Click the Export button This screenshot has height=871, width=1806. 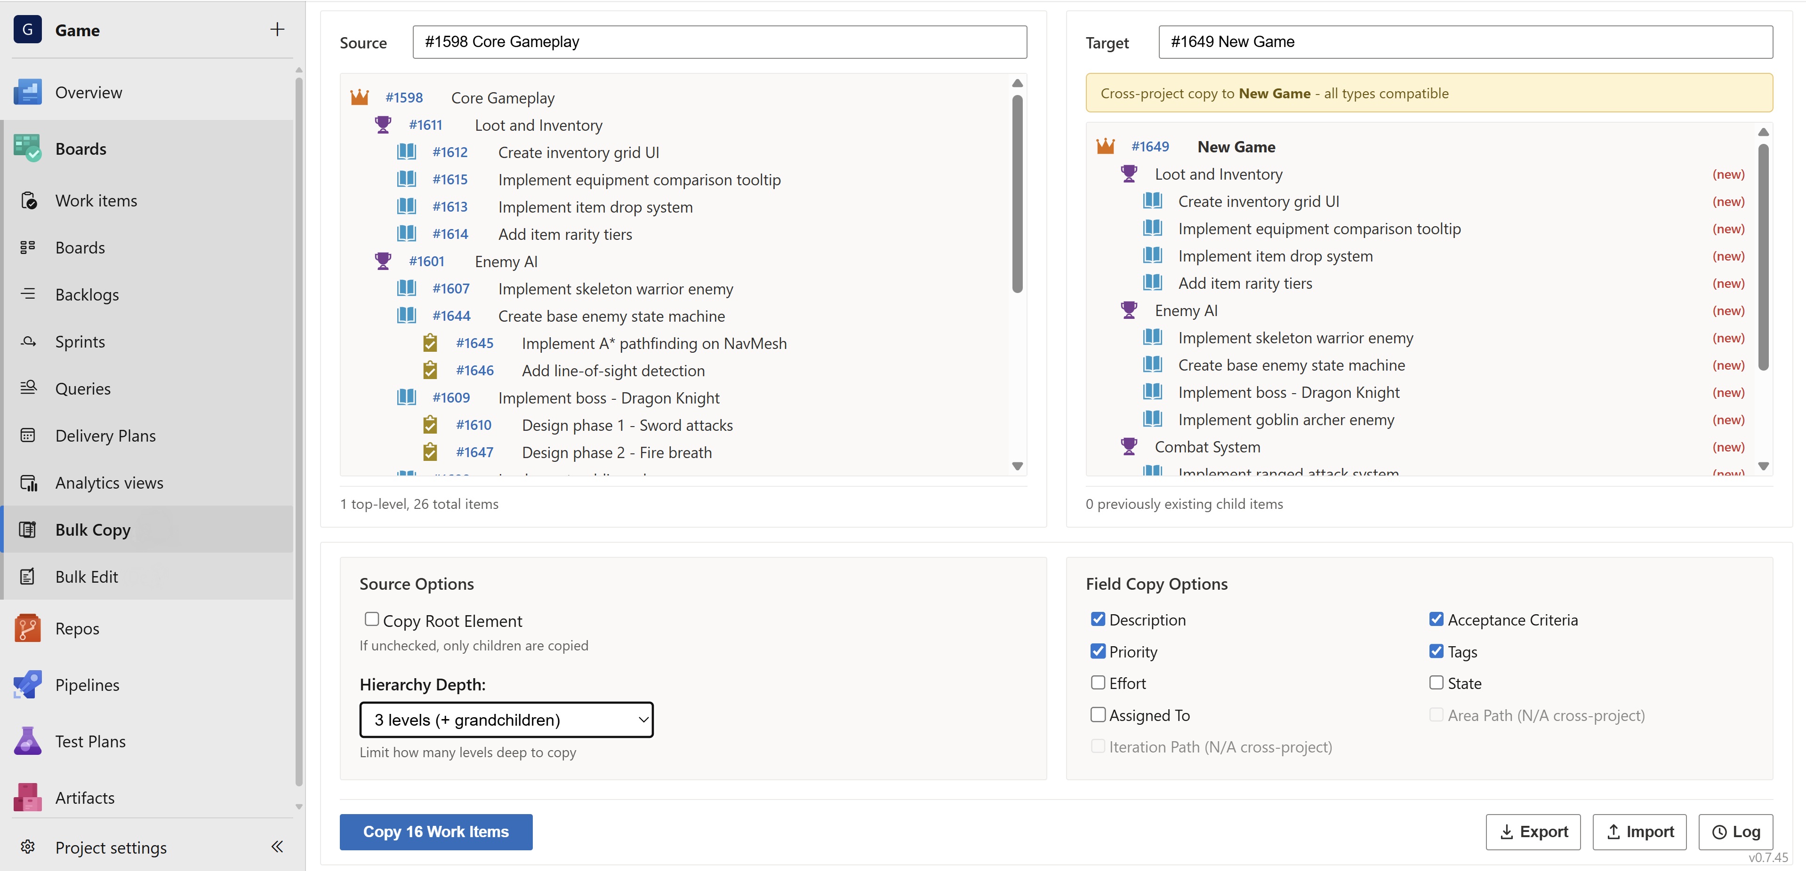tap(1533, 832)
